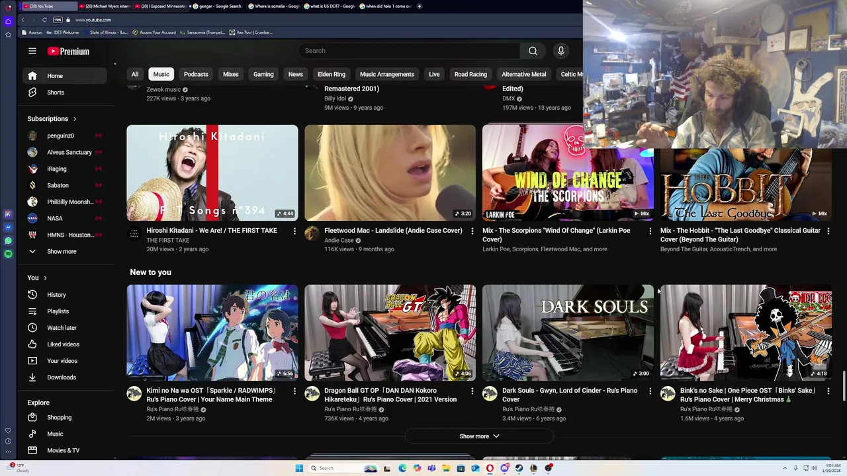Open Downloads in the sidebar

point(65,377)
